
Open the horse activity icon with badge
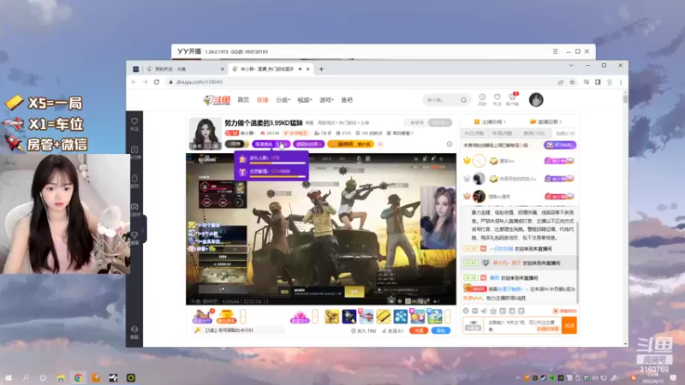pyautogui.click(x=202, y=317)
